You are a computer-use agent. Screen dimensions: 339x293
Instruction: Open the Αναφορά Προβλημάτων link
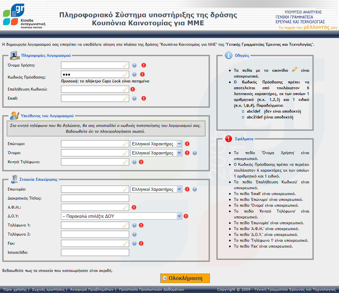(92, 289)
